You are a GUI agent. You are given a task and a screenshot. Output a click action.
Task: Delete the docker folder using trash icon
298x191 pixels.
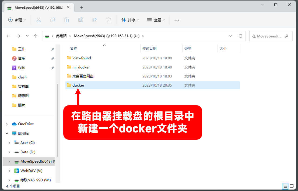(108, 20)
